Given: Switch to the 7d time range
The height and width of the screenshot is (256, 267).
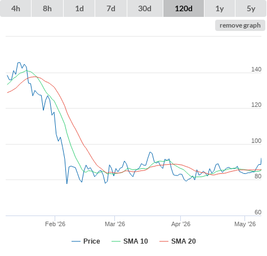Looking at the screenshot, I should 111,8.
